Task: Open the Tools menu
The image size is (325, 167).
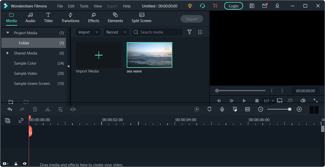Action: (x=84, y=6)
